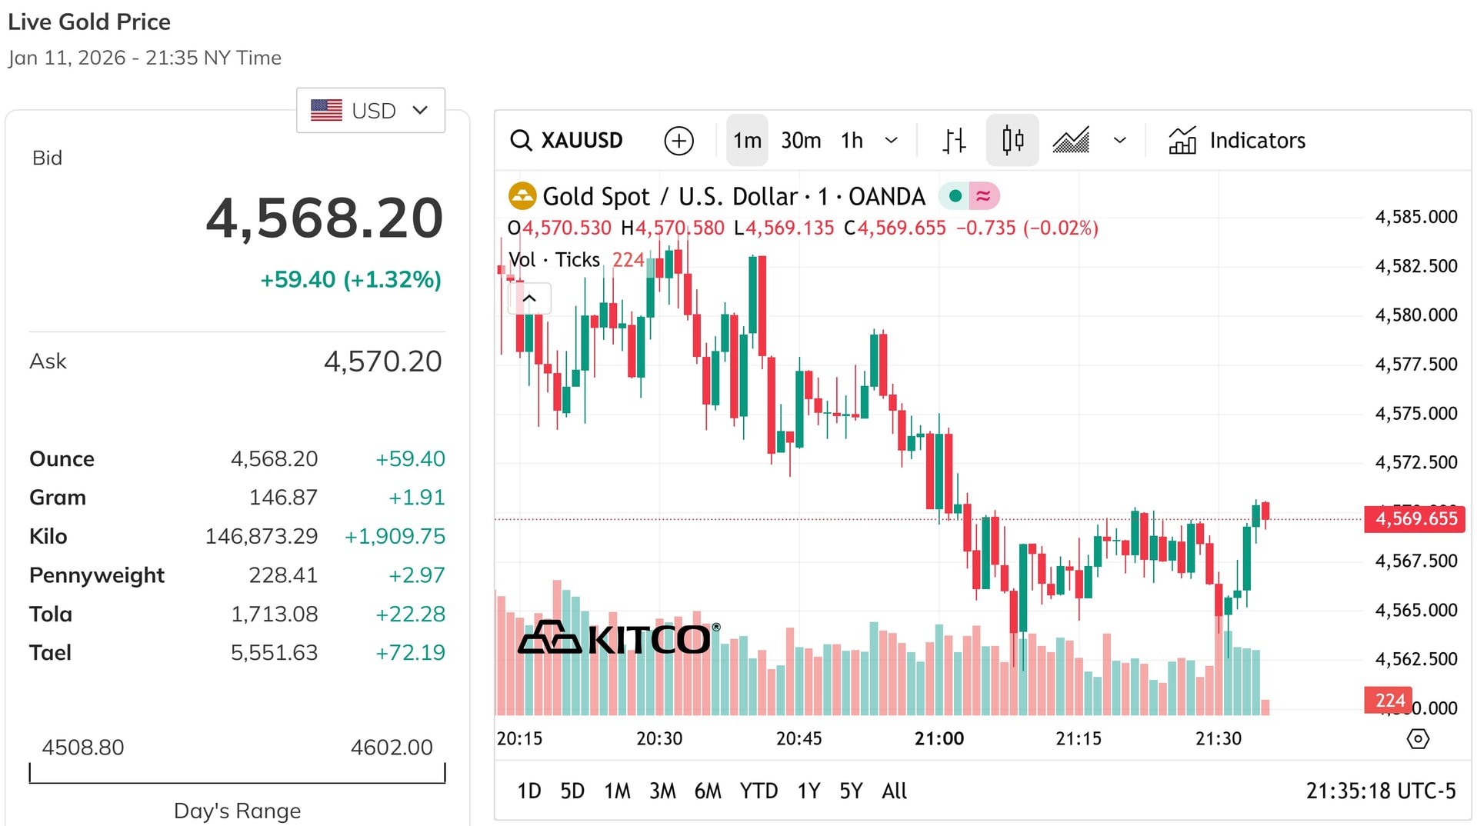
Task: Expand the chart style dropdown chevron
Action: point(1120,141)
